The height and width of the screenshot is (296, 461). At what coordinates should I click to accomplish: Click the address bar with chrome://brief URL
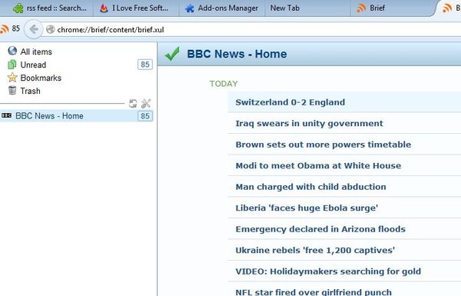pyautogui.click(x=253, y=30)
